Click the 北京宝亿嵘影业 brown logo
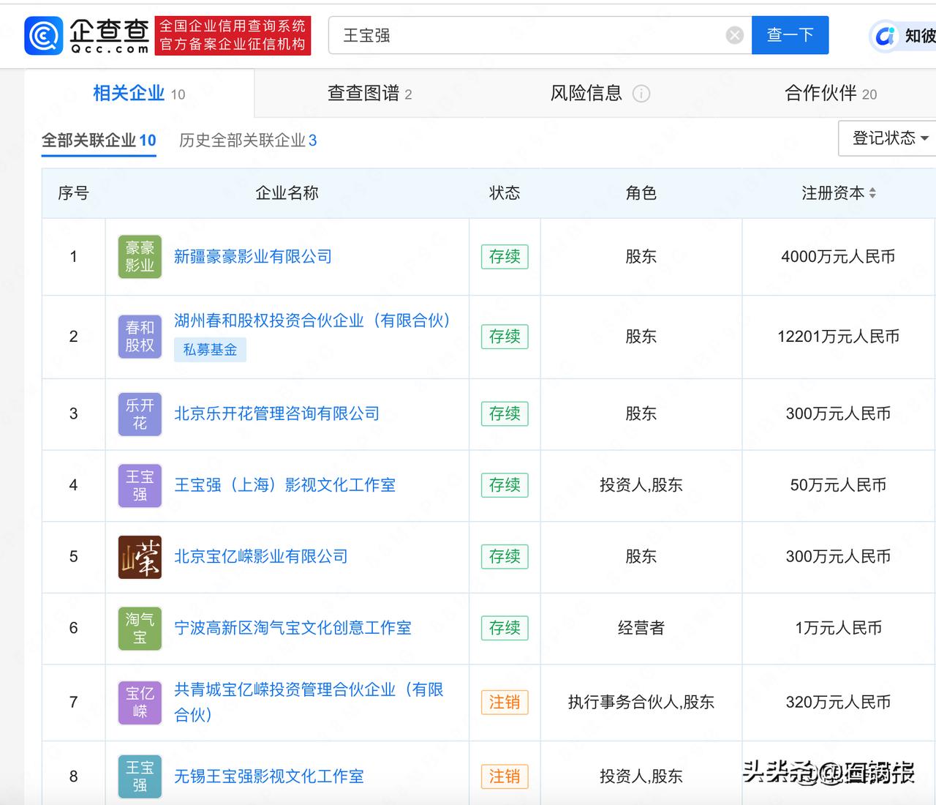 140,557
